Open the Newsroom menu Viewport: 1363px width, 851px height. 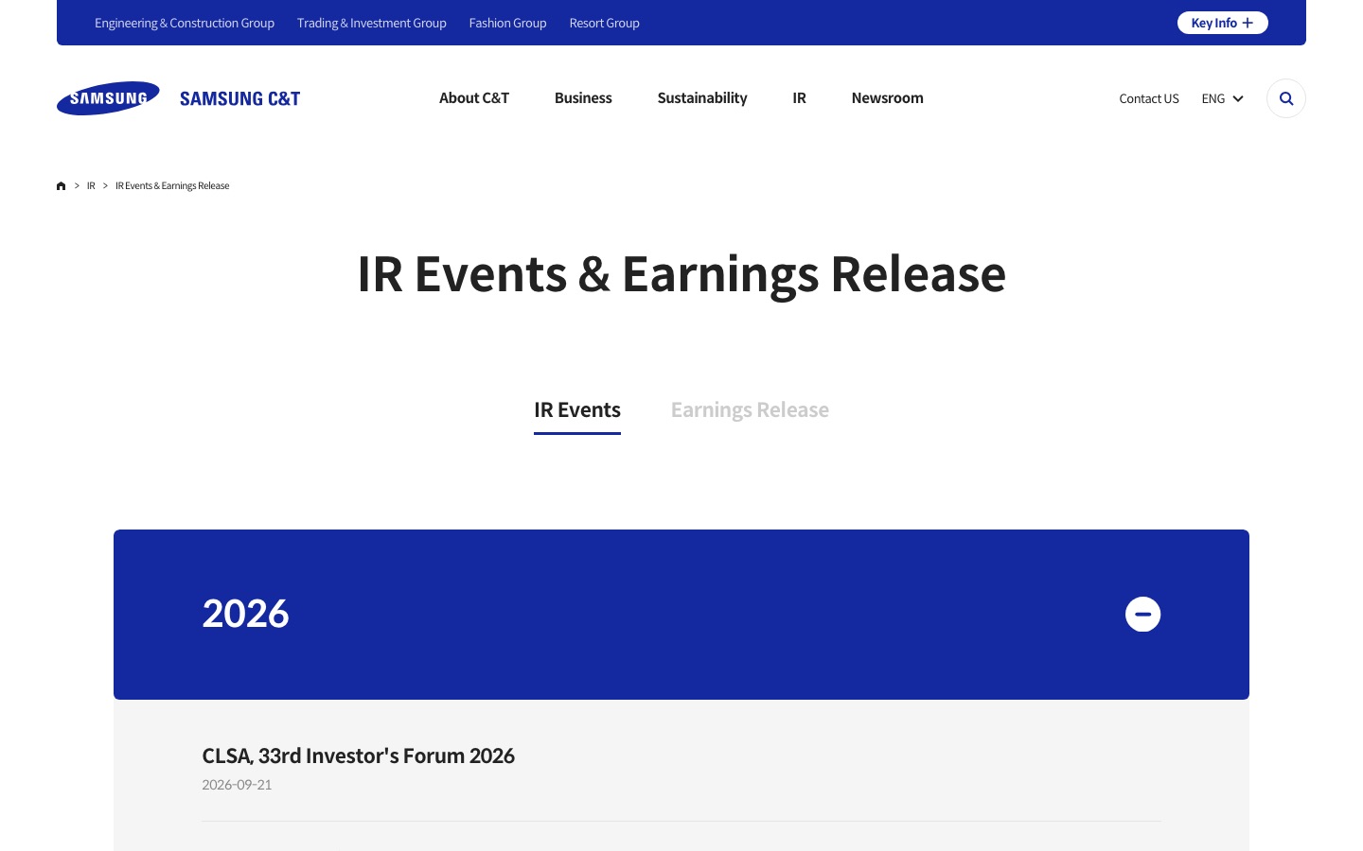point(887,98)
